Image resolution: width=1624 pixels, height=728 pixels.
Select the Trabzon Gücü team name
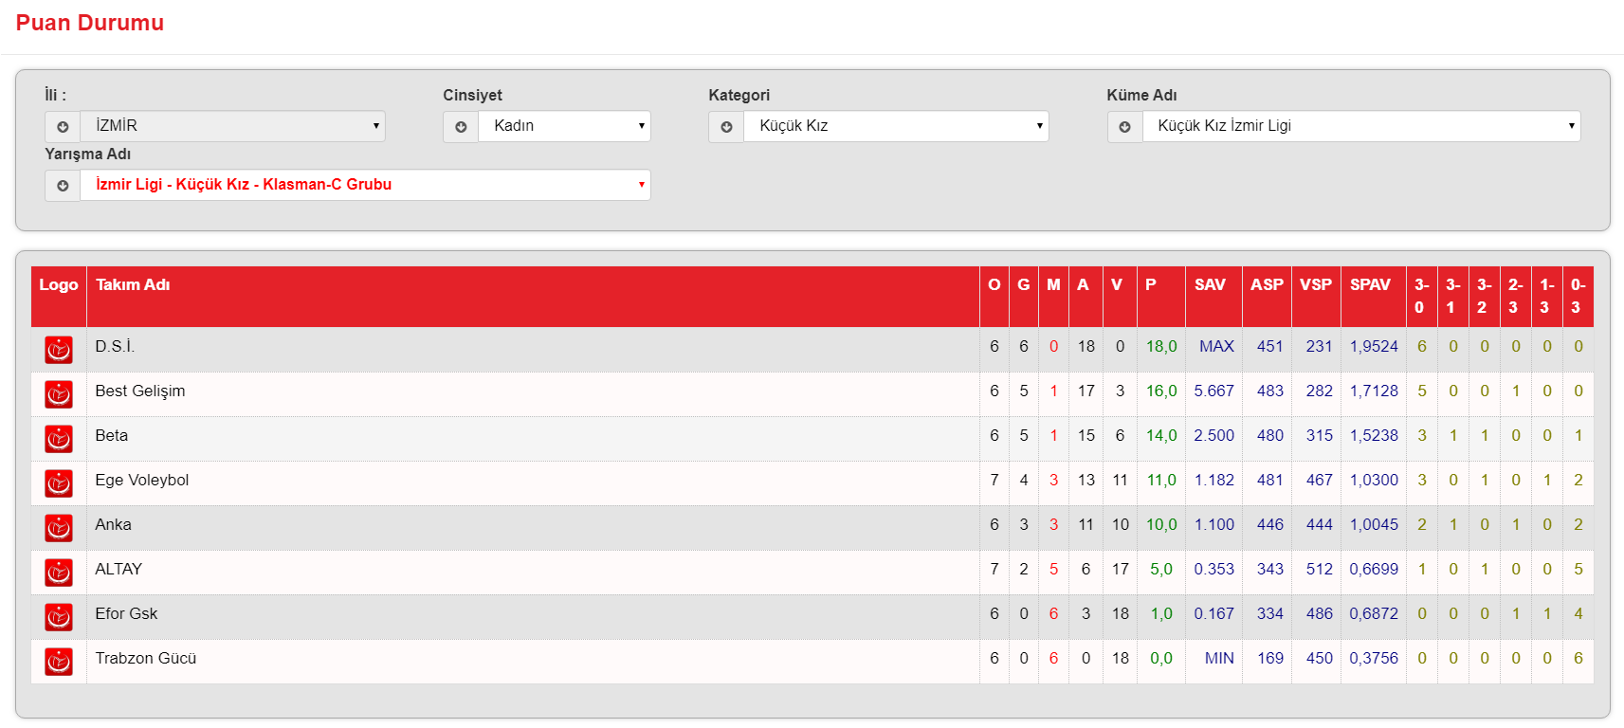pos(146,659)
